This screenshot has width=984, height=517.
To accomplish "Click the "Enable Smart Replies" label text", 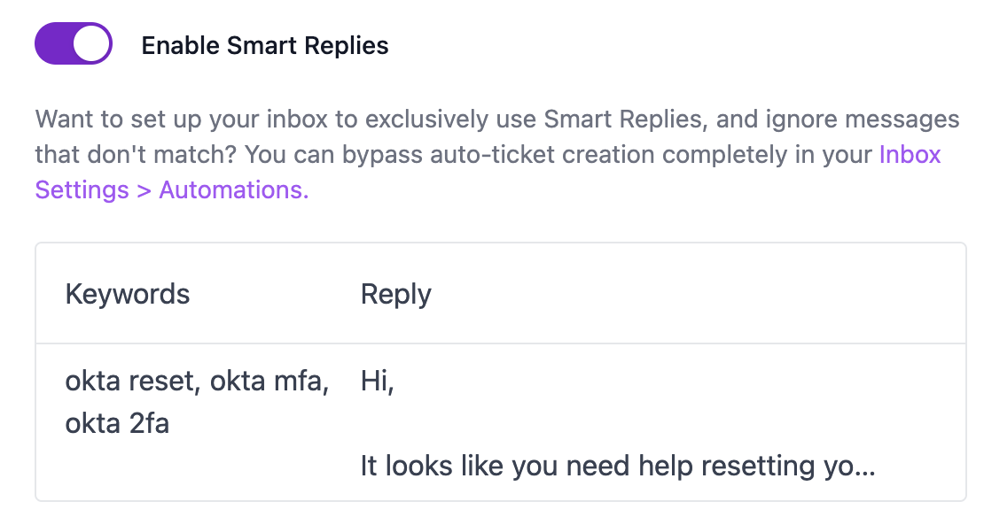I will 265,46.
